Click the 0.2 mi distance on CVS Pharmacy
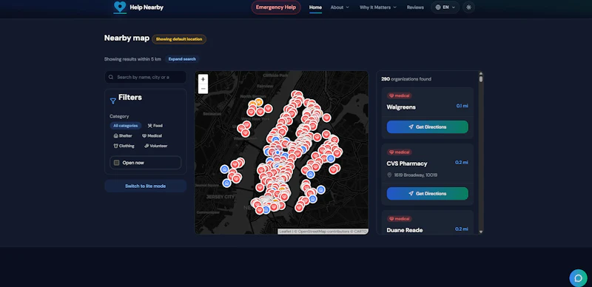592x287 pixels. coord(461,163)
